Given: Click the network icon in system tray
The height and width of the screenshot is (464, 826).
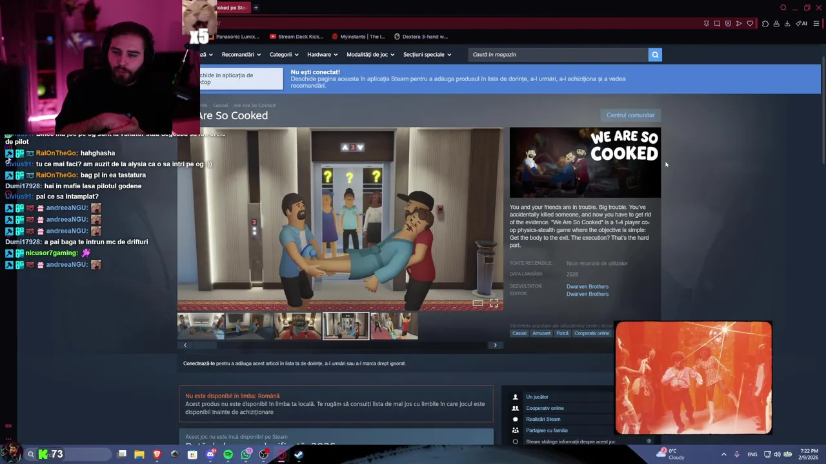Looking at the screenshot, I should 767,454.
